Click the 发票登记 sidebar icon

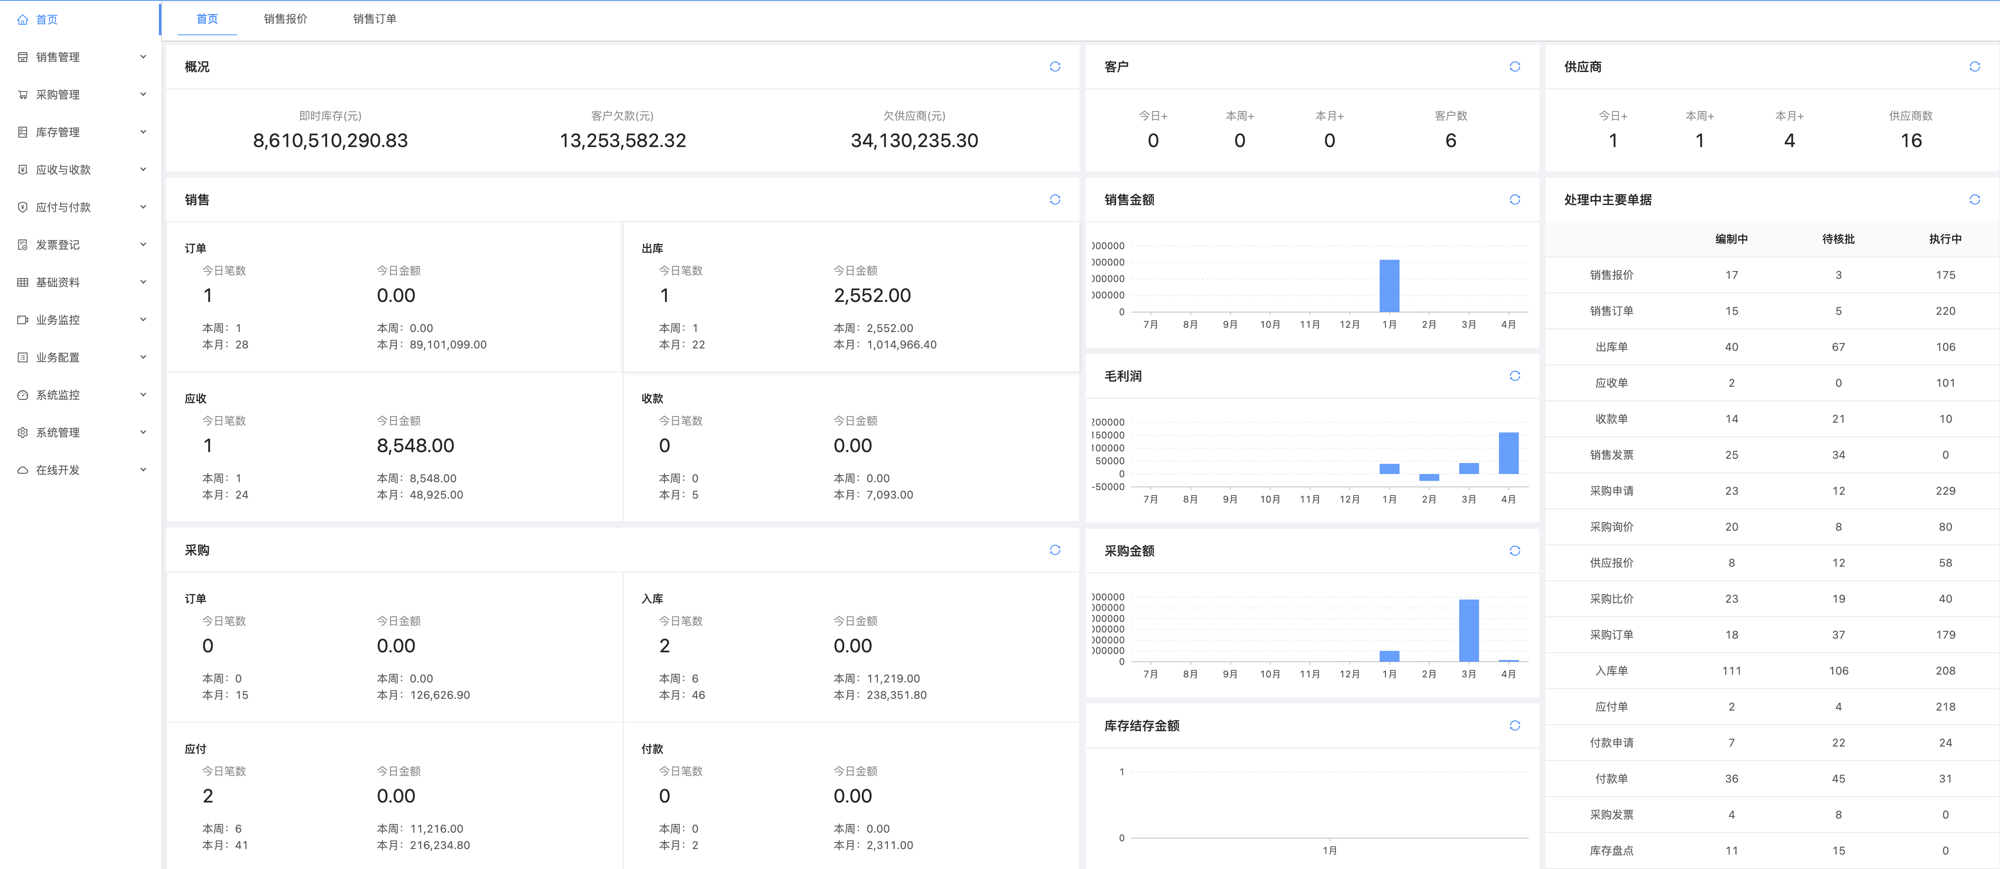(23, 244)
